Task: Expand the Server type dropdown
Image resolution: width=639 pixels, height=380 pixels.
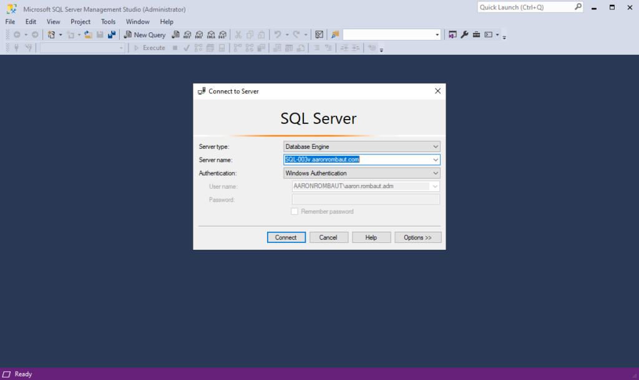Action: pyautogui.click(x=436, y=146)
